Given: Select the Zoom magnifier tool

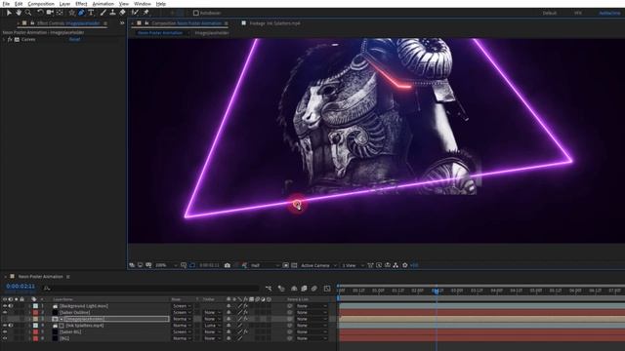Looking at the screenshot, I should point(28,13).
